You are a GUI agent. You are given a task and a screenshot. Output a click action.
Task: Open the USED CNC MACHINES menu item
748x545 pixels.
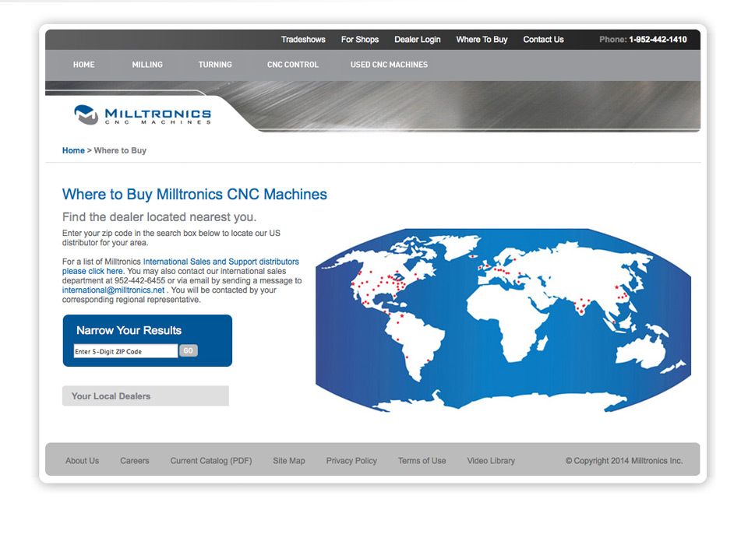(x=390, y=65)
